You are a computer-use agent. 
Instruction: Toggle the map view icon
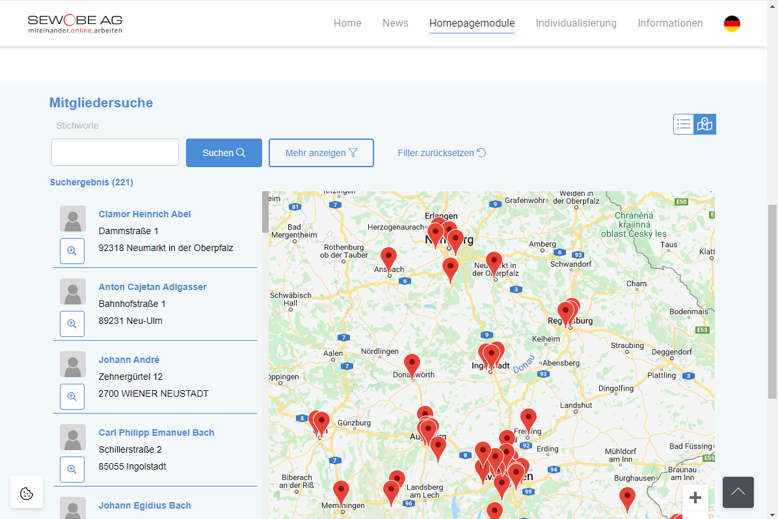coord(705,124)
